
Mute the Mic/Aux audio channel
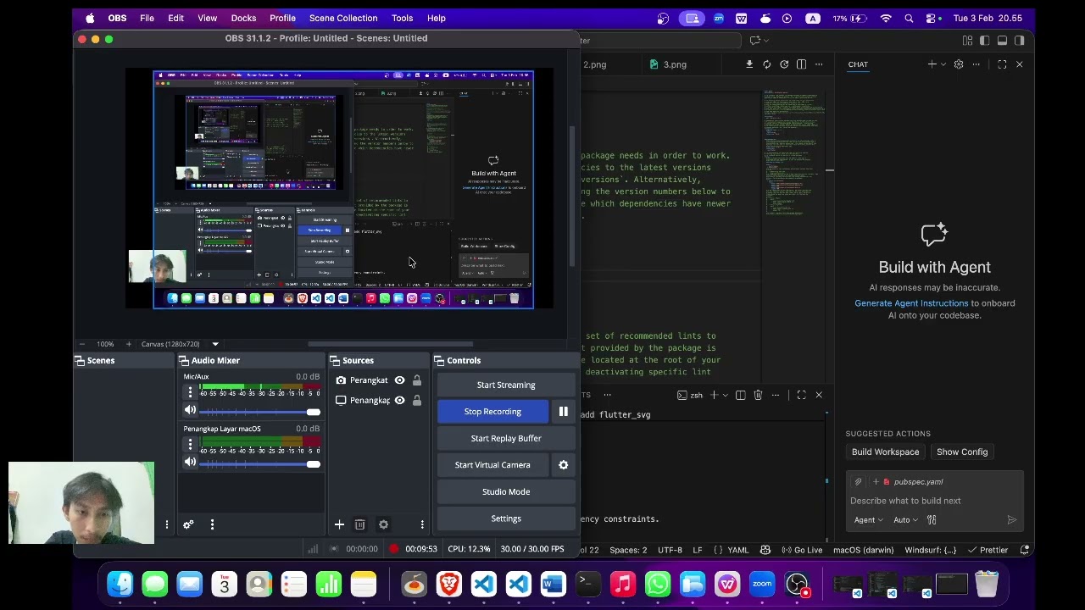click(x=190, y=411)
